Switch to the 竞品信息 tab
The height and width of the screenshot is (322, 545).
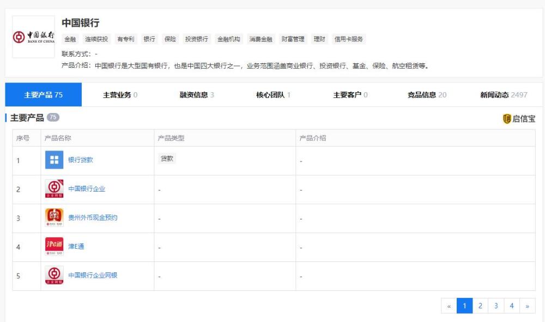click(427, 94)
